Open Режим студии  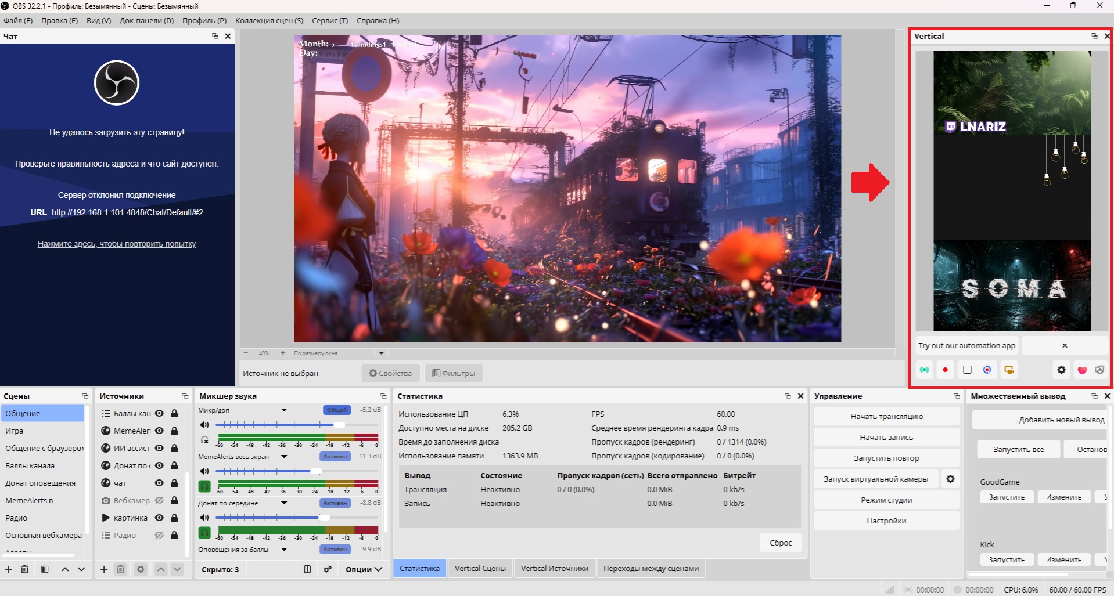pos(886,500)
